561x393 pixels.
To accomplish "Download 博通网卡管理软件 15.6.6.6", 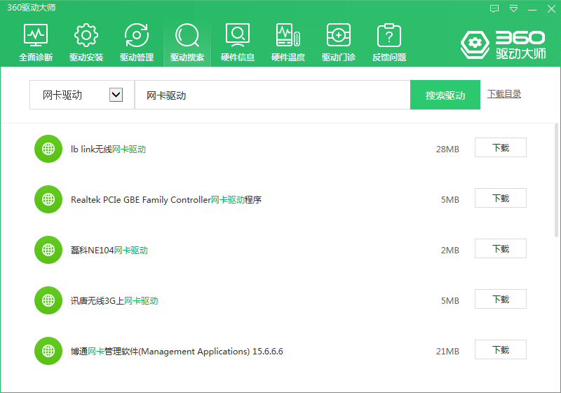I will point(500,350).
